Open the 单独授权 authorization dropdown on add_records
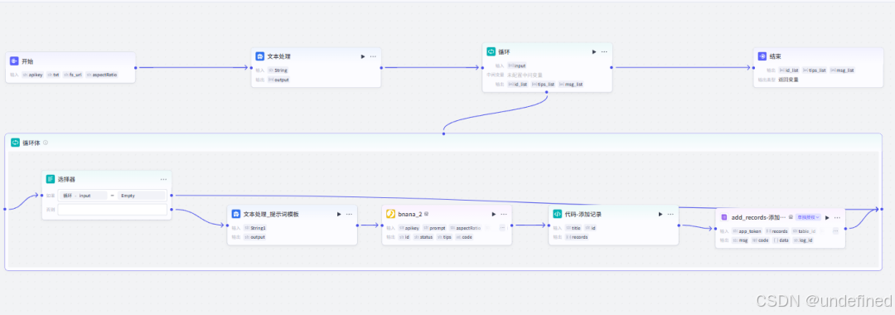Viewport: 895px width, 315px height. [x=808, y=217]
